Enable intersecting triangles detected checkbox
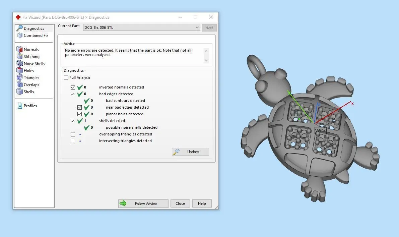399x237 pixels. coord(73,141)
